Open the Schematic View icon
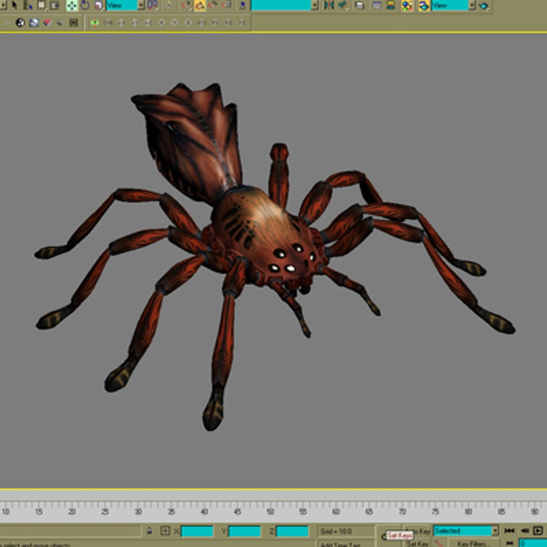547x547 pixels. click(390, 5)
